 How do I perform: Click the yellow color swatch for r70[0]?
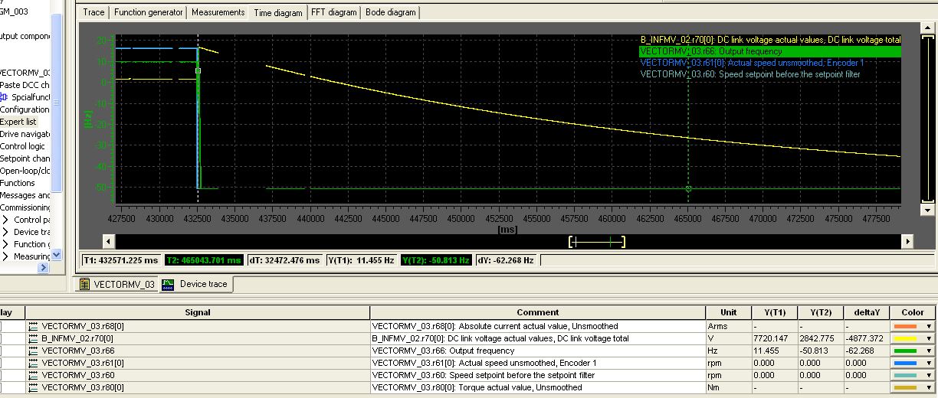tap(906, 338)
